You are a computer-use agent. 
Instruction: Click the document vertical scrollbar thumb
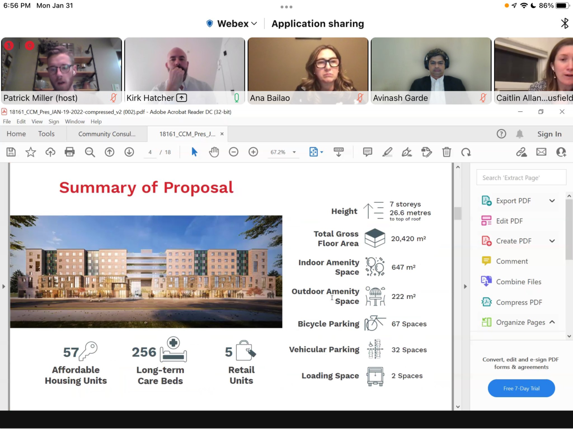[458, 213]
